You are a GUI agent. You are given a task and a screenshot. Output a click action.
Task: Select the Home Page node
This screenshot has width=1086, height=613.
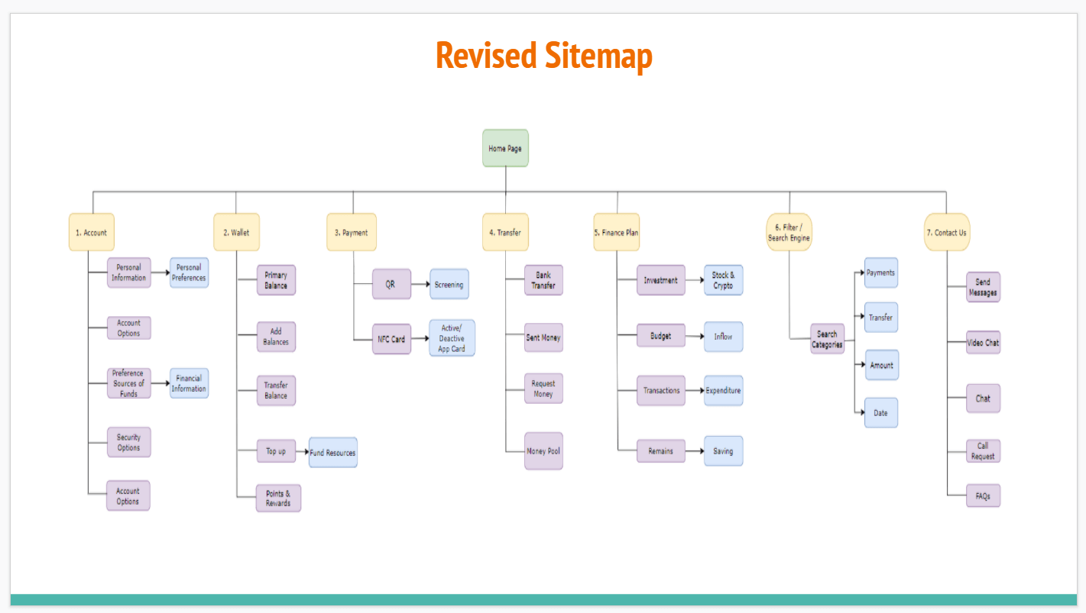point(505,148)
